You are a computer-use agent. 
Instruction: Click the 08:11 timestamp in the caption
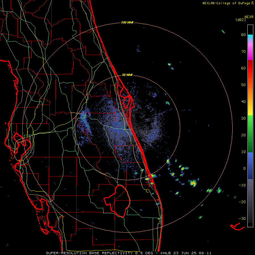(205, 253)
